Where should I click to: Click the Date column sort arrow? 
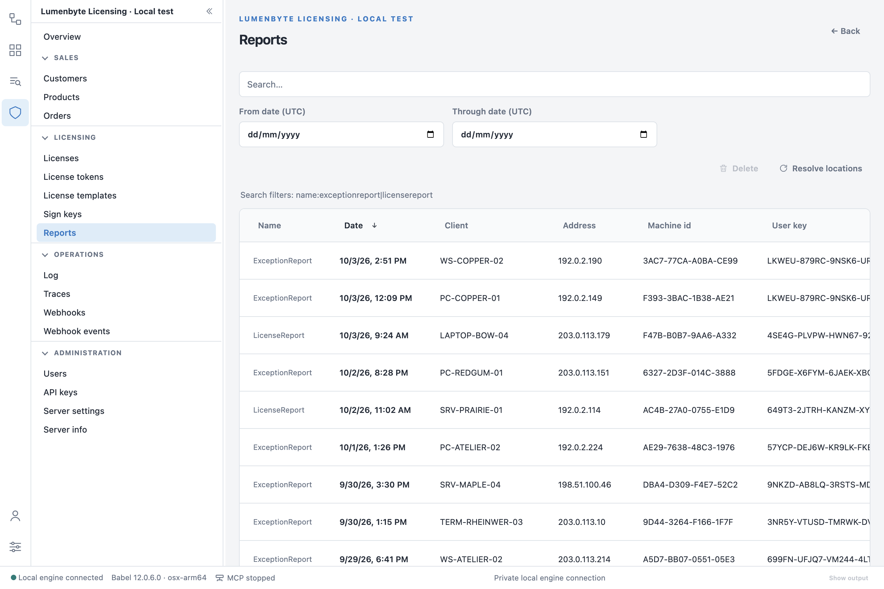click(374, 225)
